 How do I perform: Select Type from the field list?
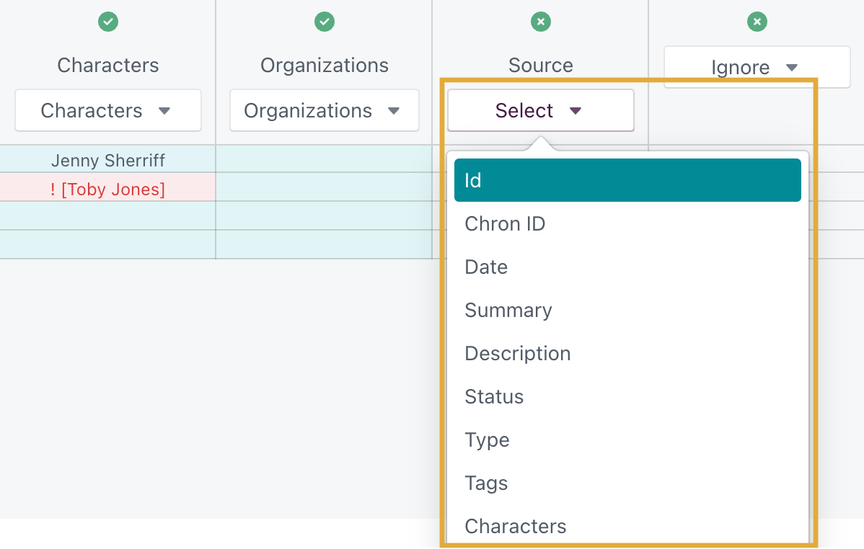tap(488, 440)
